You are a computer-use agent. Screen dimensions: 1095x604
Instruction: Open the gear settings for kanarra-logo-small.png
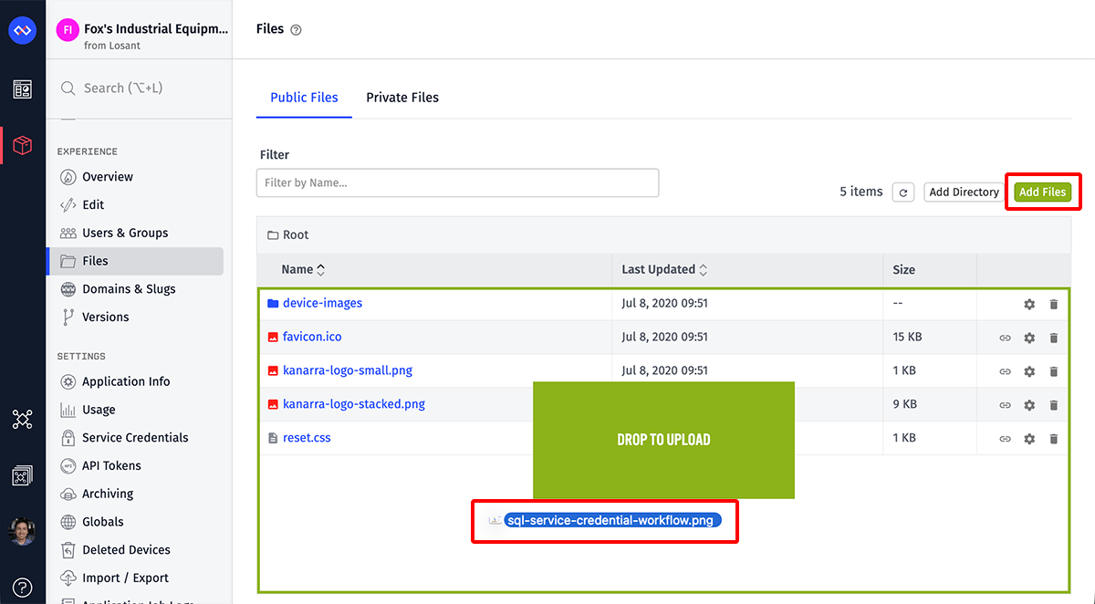point(1029,370)
